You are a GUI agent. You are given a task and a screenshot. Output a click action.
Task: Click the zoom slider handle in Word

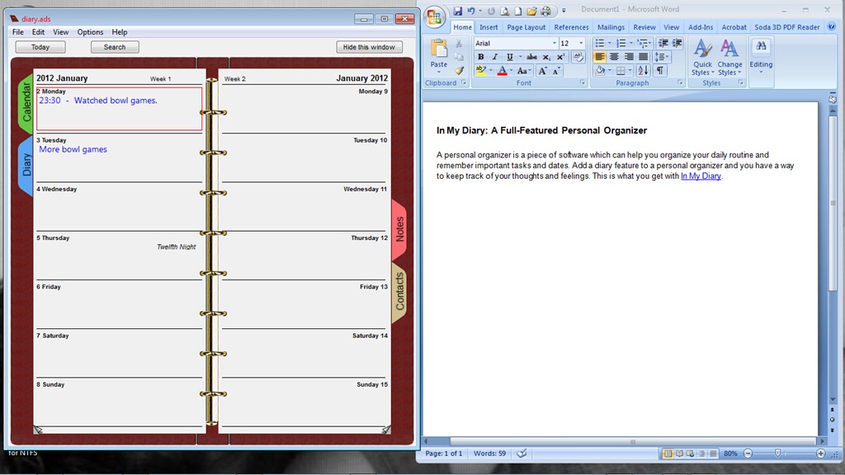tap(777, 454)
